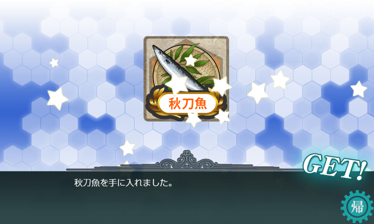Click the large star covering the fish body
Viewport: 374px width, 224px height.
[x=177, y=83]
